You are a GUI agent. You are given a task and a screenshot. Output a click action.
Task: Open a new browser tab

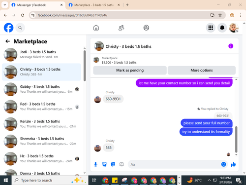127,5
